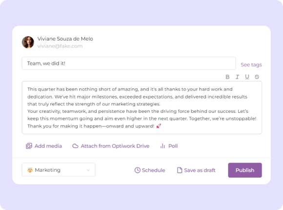Click into the post body text area
283x210 pixels.
[x=142, y=108]
